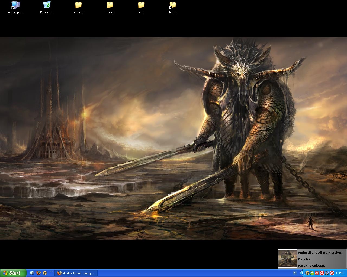Click the green pot tray icon

[312, 273]
